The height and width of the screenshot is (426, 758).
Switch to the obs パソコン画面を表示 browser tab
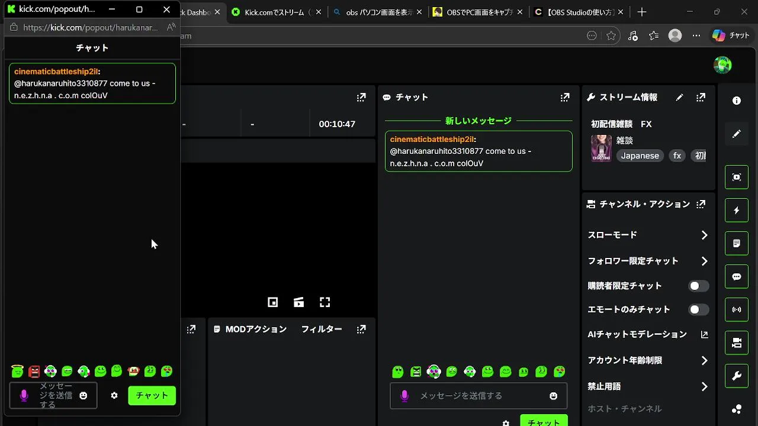click(378, 12)
